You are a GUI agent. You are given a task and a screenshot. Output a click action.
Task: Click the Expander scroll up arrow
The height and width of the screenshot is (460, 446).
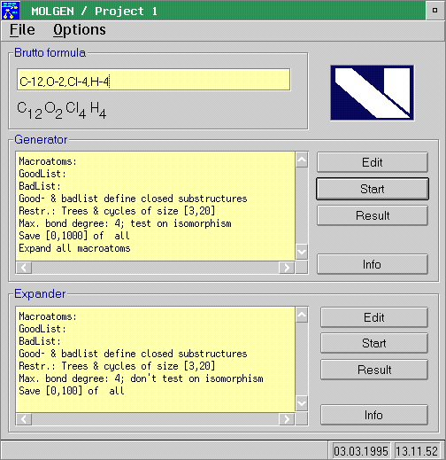coord(302,315)
